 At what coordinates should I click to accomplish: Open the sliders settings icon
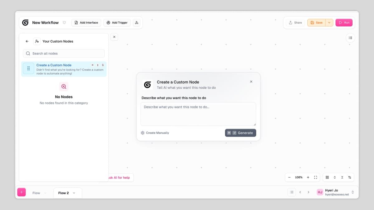click(x=350, y=177)
